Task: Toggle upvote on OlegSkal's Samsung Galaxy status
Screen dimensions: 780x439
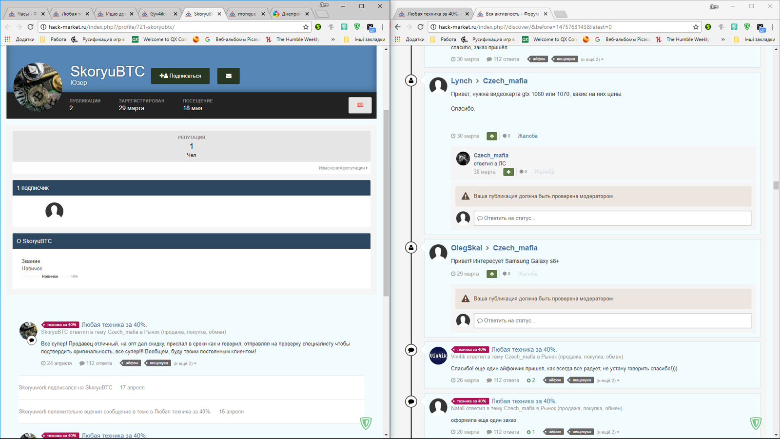Action: (x=492, y=274)
